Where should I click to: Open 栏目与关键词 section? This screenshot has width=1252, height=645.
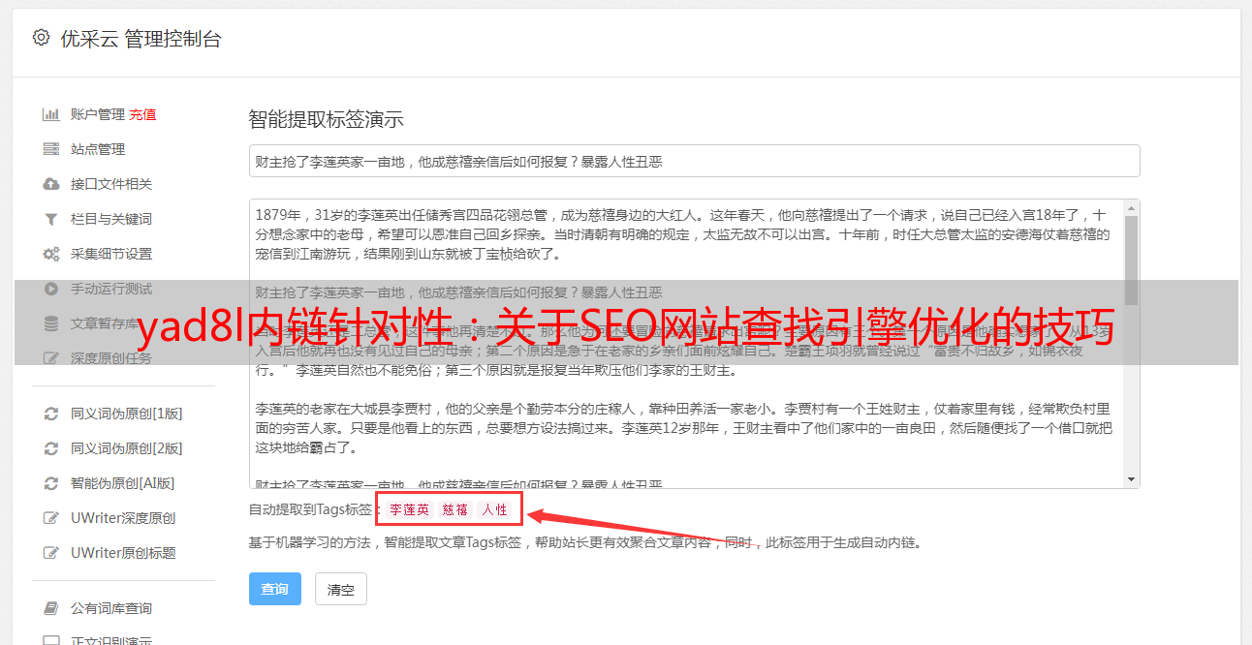[111, 219]
